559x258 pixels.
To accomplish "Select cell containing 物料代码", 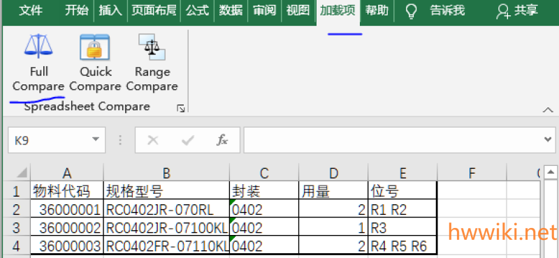I will (67, 191).
